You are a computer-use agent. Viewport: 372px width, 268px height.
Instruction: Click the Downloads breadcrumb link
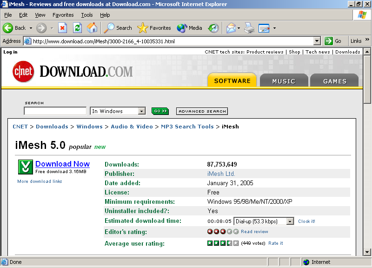52,127
